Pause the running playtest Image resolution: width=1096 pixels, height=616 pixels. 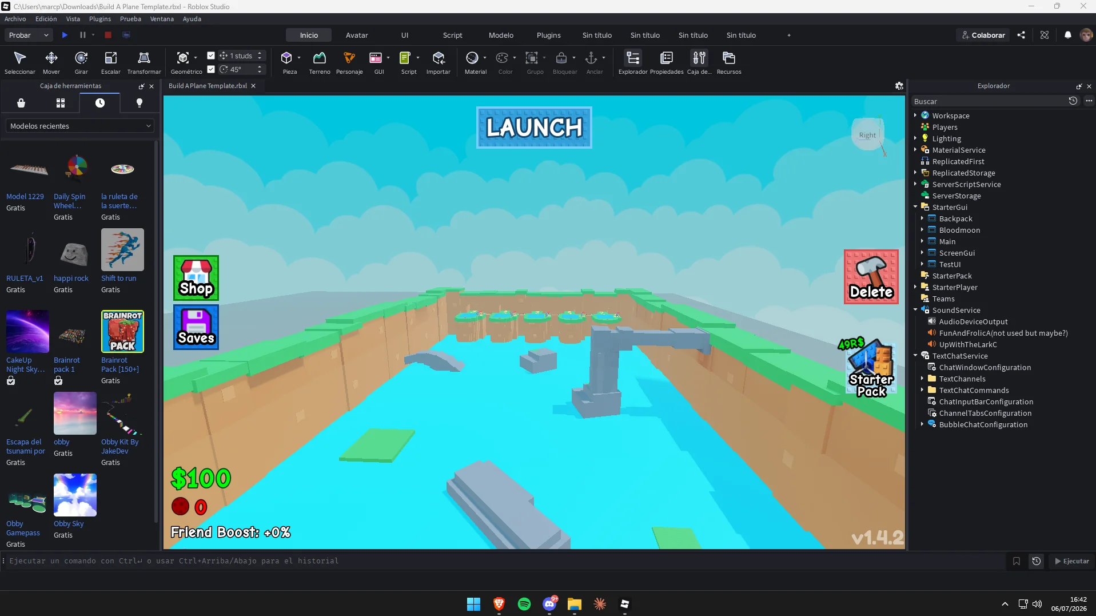(x=83, y=35)
